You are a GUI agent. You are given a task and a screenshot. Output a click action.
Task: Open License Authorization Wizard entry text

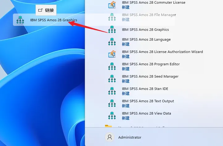pos(162,52)
